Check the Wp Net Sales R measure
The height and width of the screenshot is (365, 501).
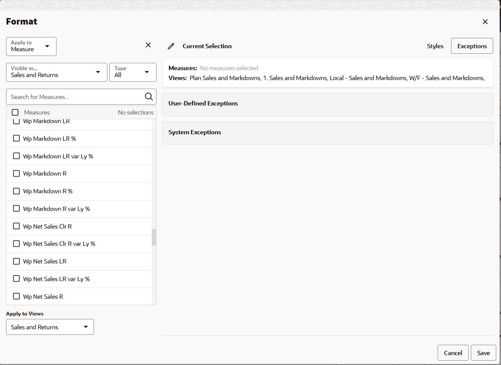[16, 296]
